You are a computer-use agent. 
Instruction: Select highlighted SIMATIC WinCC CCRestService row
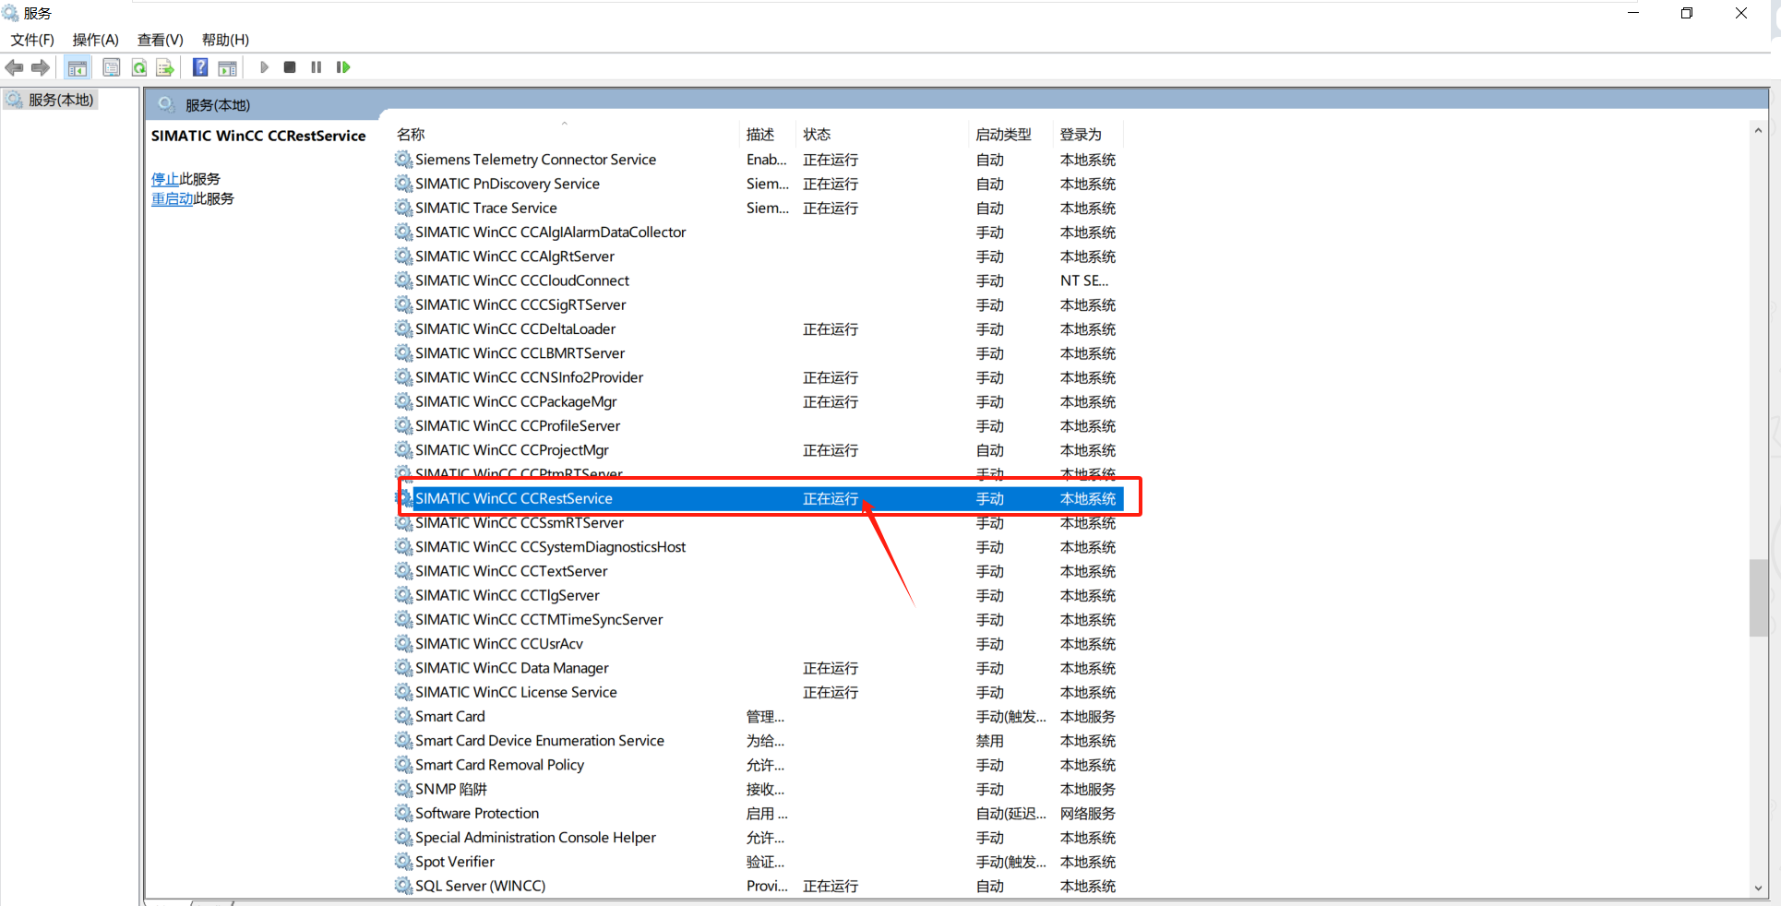tap(758, 498)
